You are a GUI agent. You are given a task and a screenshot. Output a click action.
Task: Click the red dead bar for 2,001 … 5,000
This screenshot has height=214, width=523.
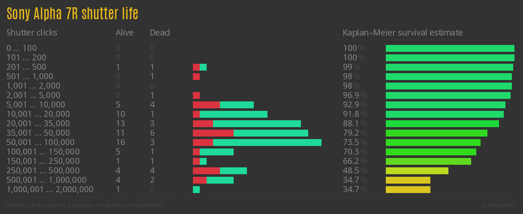click(x=196, y=95)
